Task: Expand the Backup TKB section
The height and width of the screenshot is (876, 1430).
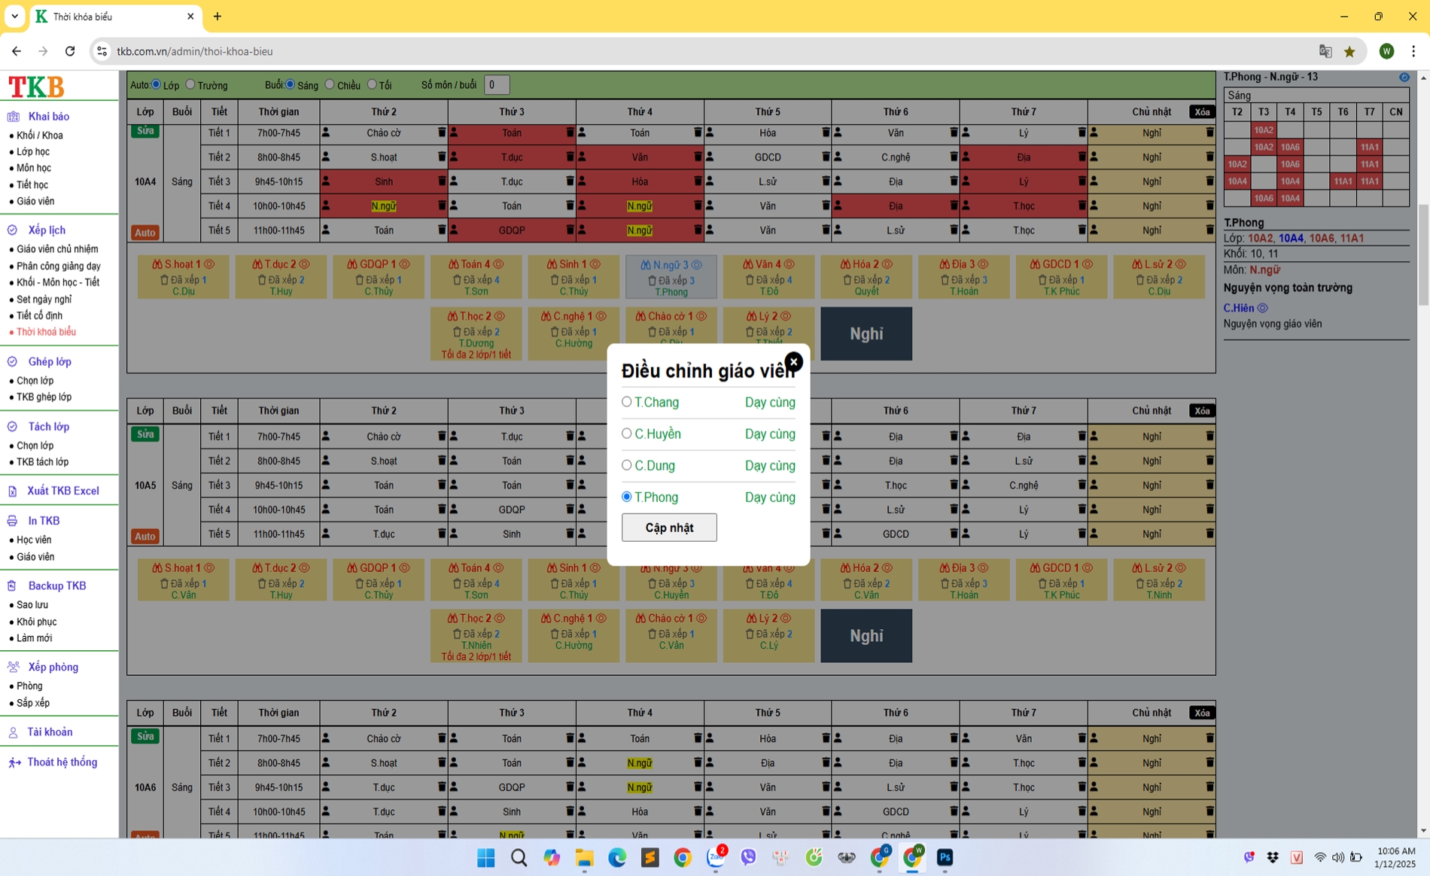Action: click(56, 586)
